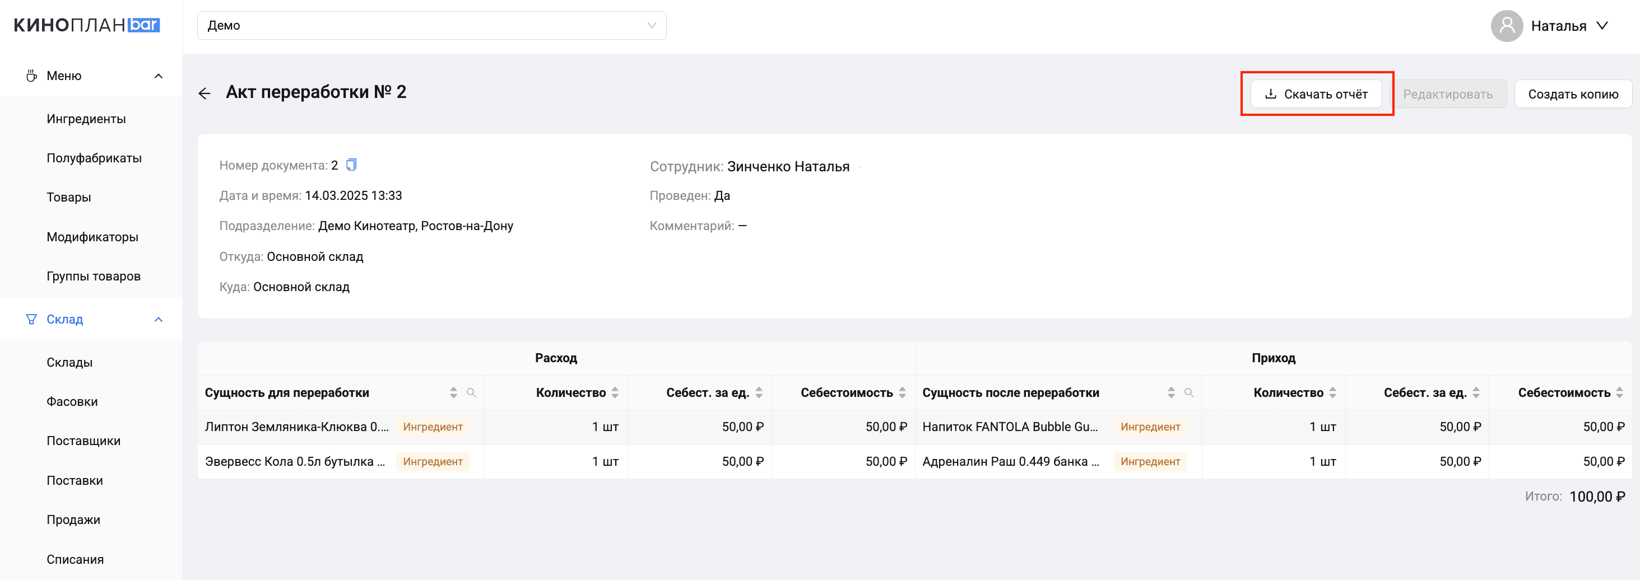Image resolution: width=1640 pixels, height=580 pixels.
Task: Click Ингредиент tag in Липтон row
Action: click(433, 427)
